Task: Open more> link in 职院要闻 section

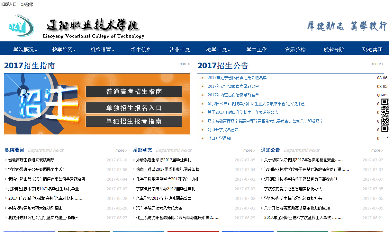Action: point(121,150)
